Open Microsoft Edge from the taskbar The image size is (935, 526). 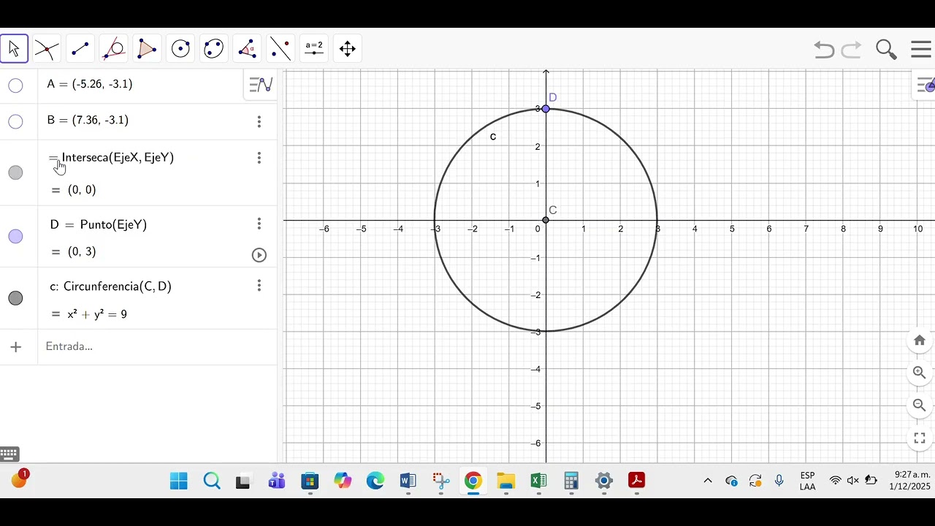pos(375,481)
